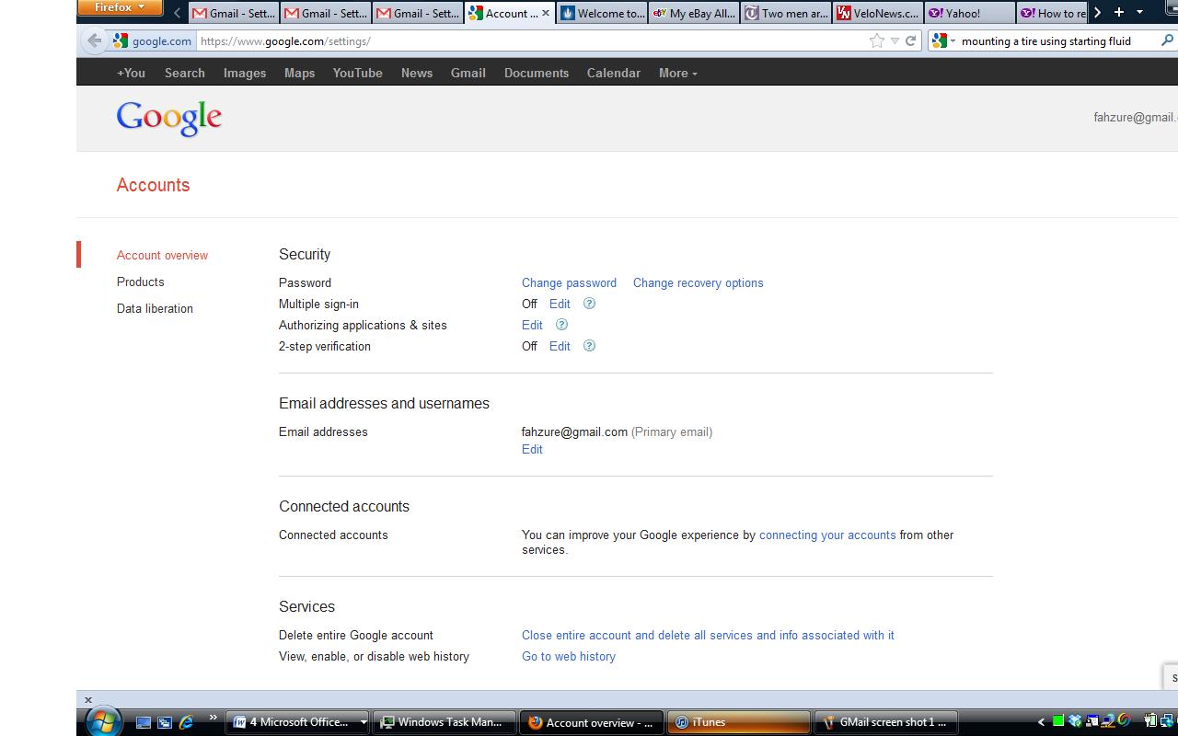This screenshot has height=736, width=1178.
Task: Switch to Windows Task Manager in taskbar
Action: tap(445, 722)
